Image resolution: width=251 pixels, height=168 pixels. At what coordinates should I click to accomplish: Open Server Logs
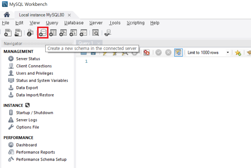[27, 120]
